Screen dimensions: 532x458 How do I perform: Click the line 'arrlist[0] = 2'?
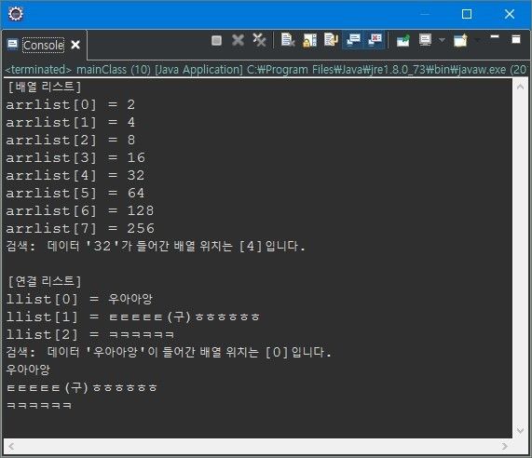pos(71,105)
